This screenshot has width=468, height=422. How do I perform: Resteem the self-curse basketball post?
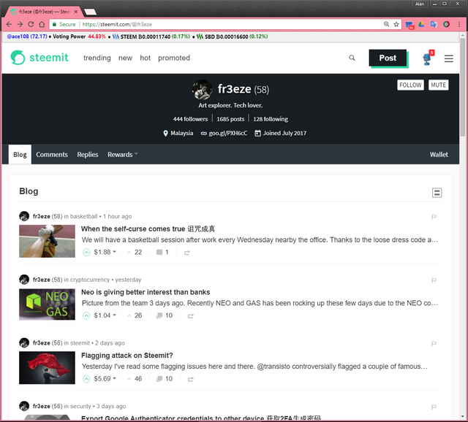tap(187, 253)
